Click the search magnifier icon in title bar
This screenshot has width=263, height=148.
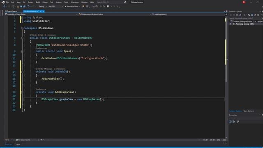[125, 2]
